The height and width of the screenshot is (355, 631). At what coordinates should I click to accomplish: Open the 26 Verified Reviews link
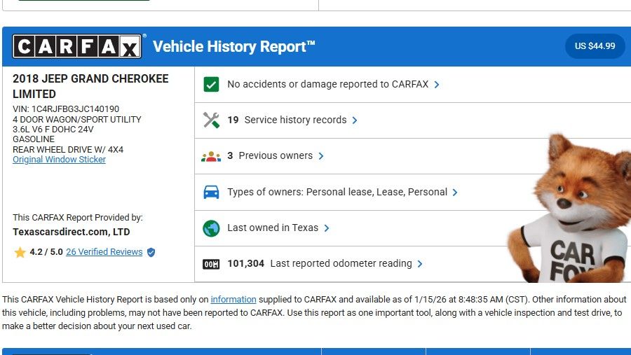pyautogui.click(x=104, y=252)
